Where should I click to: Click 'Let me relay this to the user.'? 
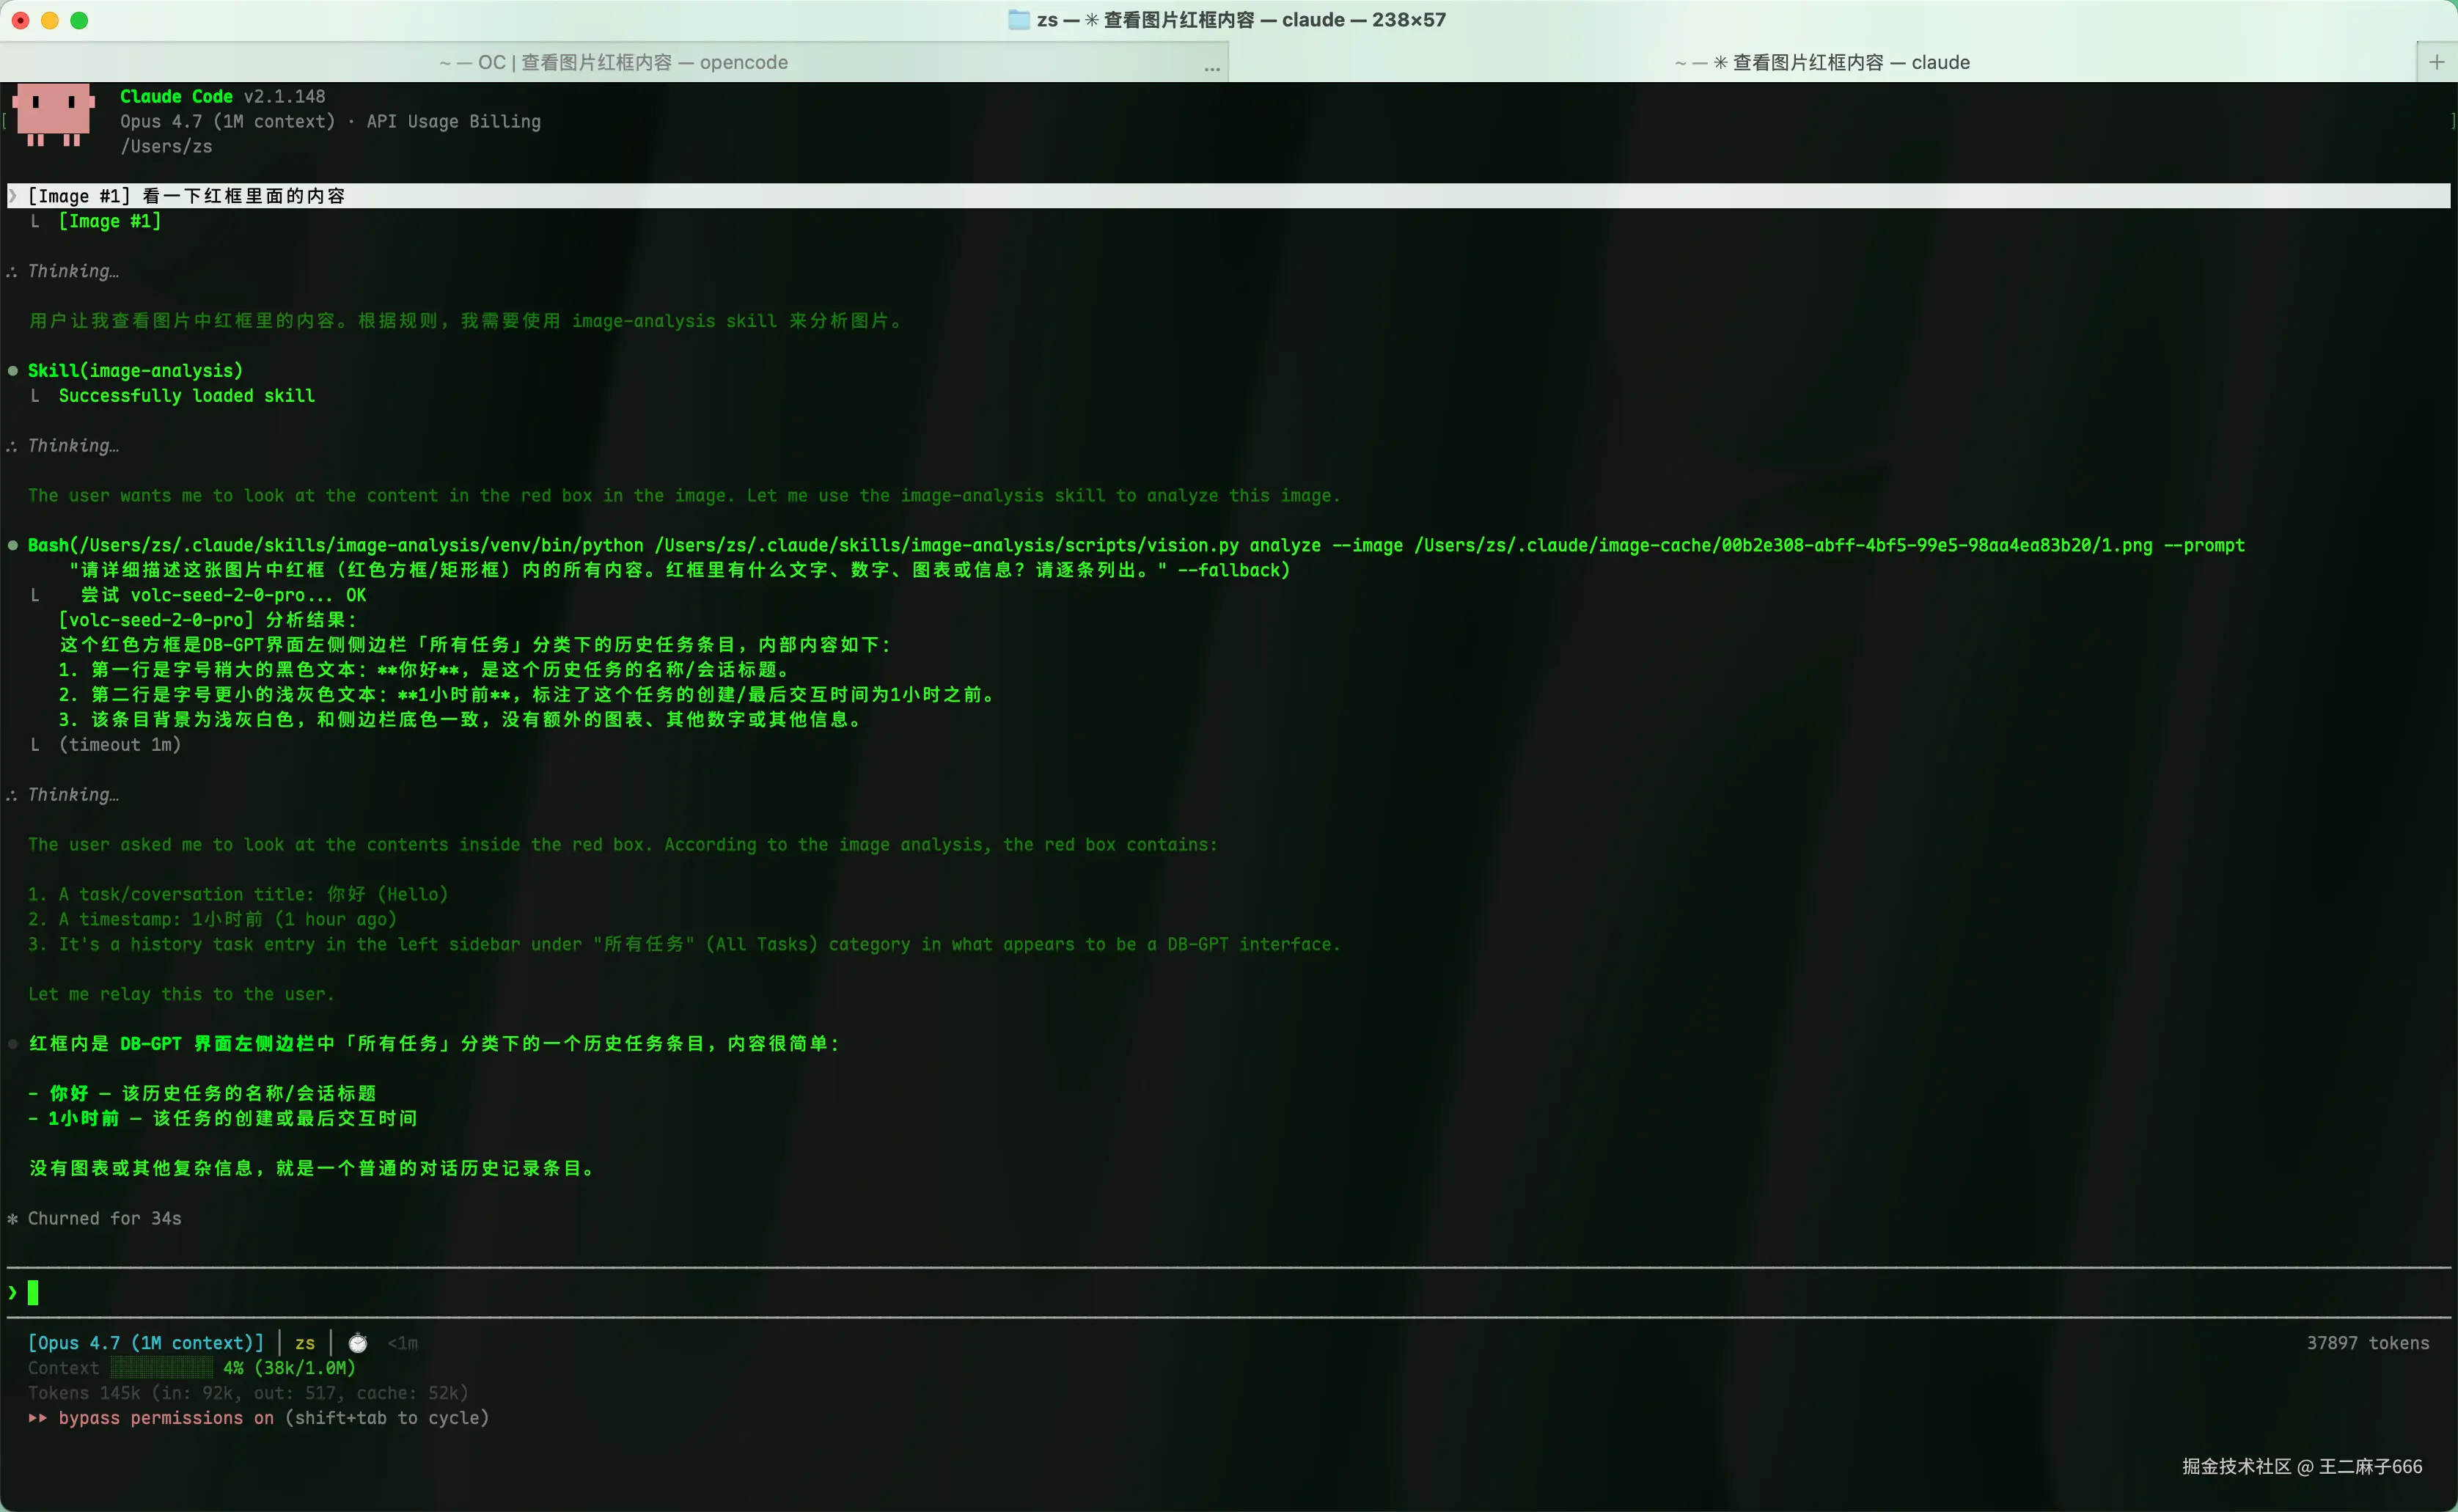coord(181,994)
